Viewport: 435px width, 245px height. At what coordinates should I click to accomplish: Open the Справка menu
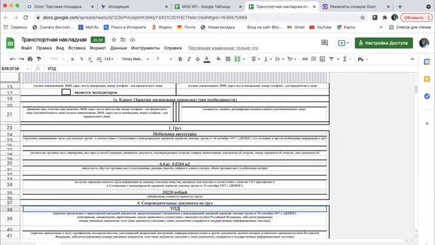[173, 48]
